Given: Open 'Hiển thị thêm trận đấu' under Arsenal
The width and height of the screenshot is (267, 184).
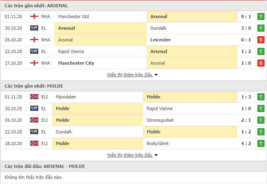Looking at the screenshot, I should pyautogui.click(x=130, y=75).
